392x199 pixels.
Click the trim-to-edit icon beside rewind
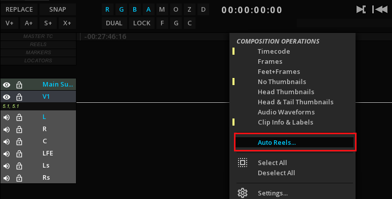tap(361, 10)
